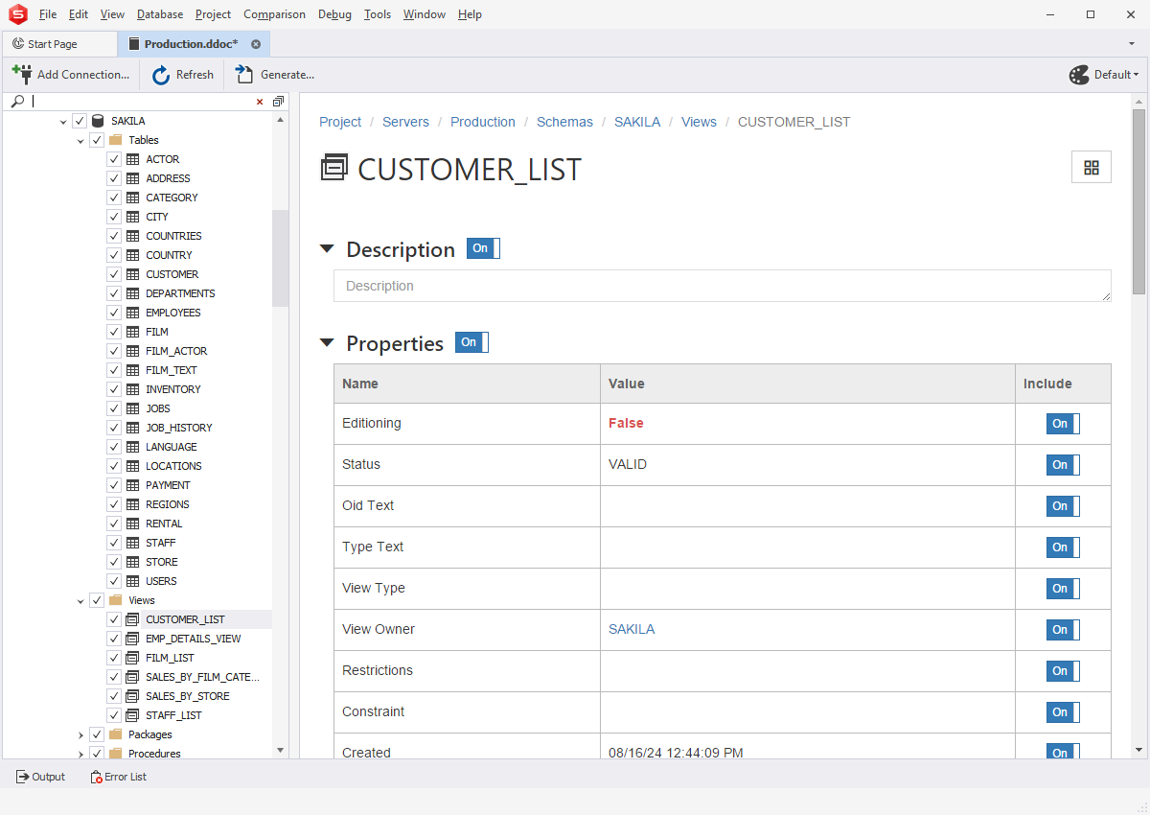The image size is (1150, 815).
Task: Open the Output panel icon
Action: pos(22,777)
